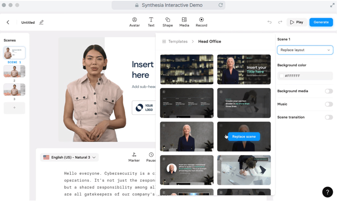337x201 pixels.
Task: Choose the 'Insert your Title here' template
Action: click(x=244, y=69)
